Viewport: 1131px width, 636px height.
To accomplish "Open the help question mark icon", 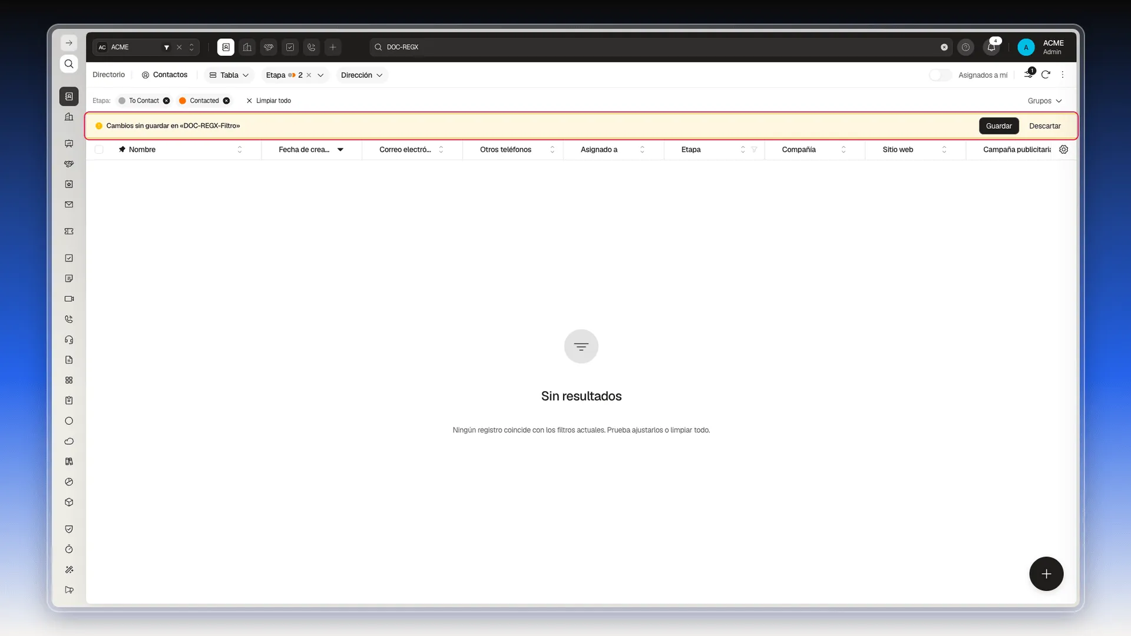I will (x=965, y=47).
